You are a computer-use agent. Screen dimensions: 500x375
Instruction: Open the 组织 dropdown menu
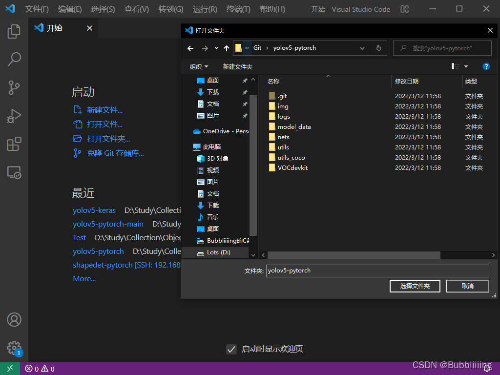point(199,66)
